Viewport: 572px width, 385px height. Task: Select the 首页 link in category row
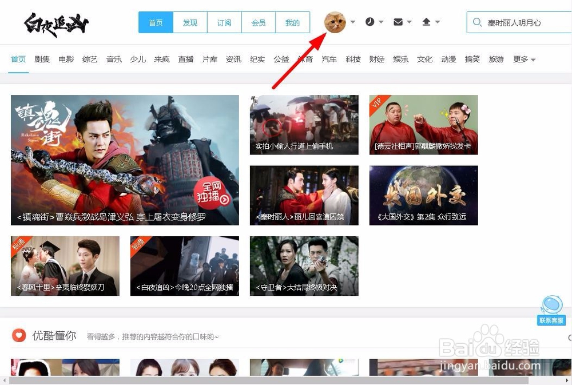coord(18,59)
